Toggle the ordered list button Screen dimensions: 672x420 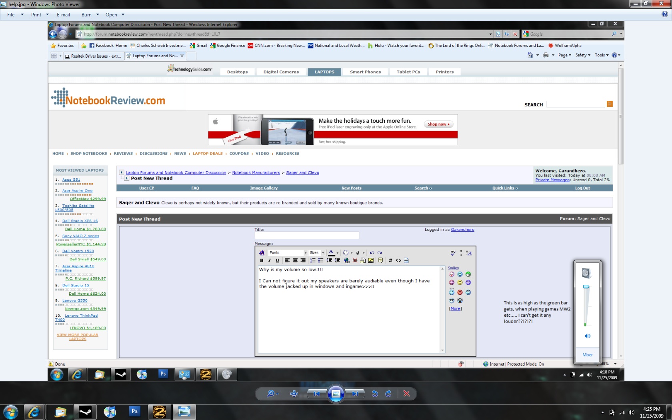(313, 260)
